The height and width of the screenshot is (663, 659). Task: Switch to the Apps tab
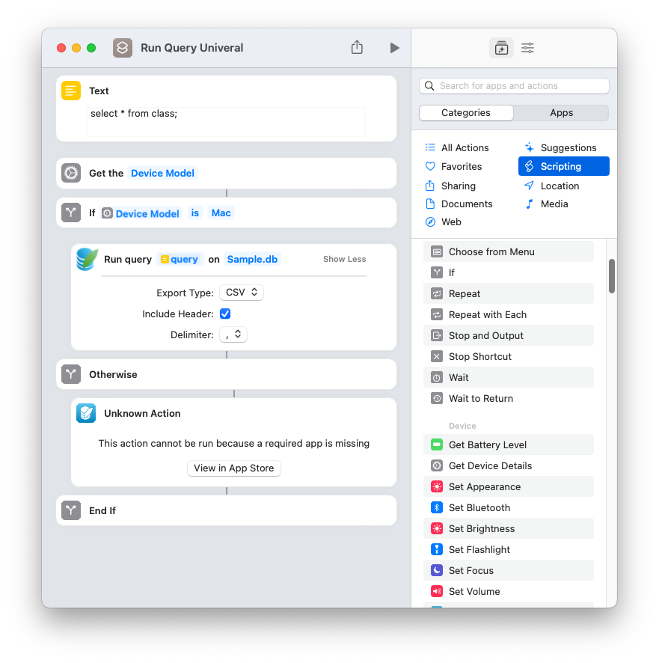click(561, 112)
